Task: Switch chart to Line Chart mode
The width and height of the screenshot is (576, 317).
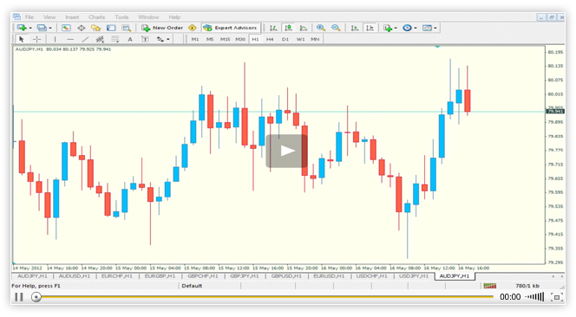Action: [304, 28]
